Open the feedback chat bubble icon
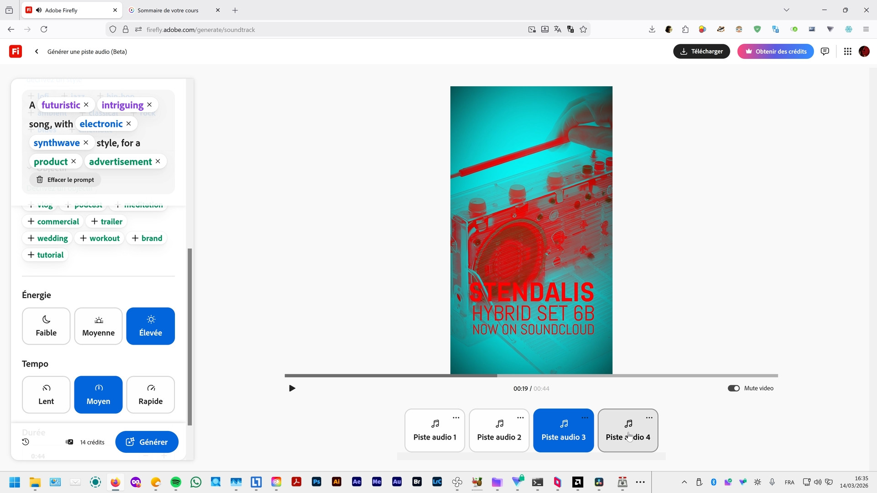The width and height of the screenshot is (877, 493). 825,52
